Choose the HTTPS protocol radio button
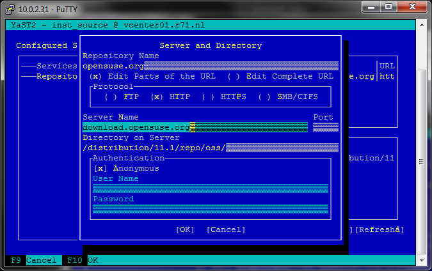432x271 pixels. (224, 97)
